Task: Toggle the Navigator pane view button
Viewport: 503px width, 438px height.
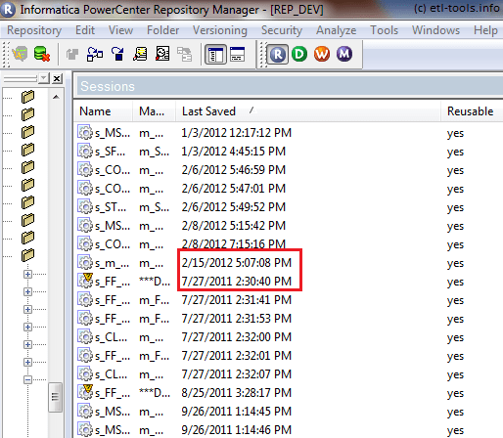Action: 215,54
